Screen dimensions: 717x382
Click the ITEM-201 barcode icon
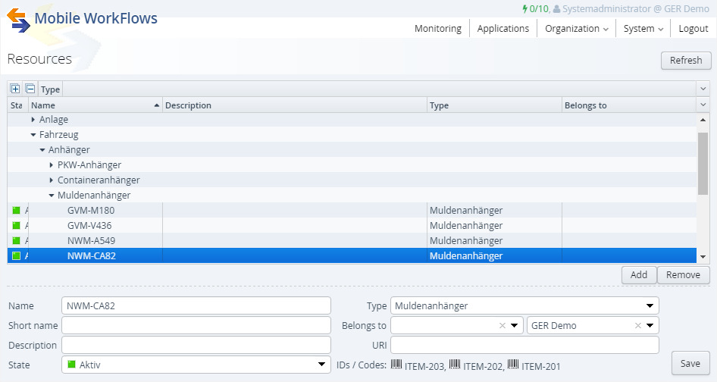coord(512,365)
